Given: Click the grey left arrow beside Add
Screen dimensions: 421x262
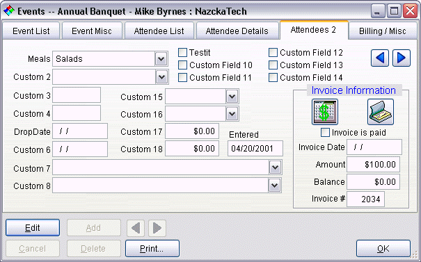Looking at the screenshot, I should point(136,228).
